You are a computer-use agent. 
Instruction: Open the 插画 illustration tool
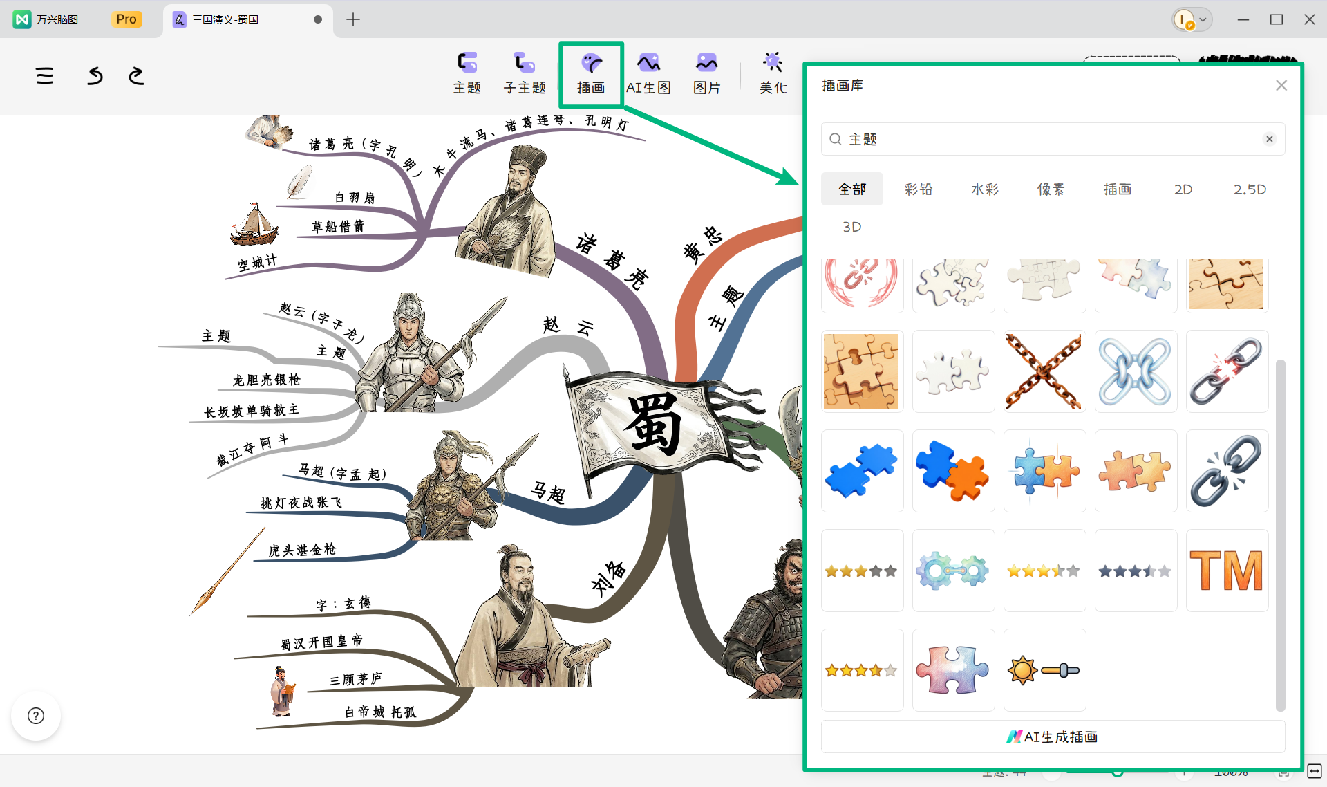tap(591, 73)
